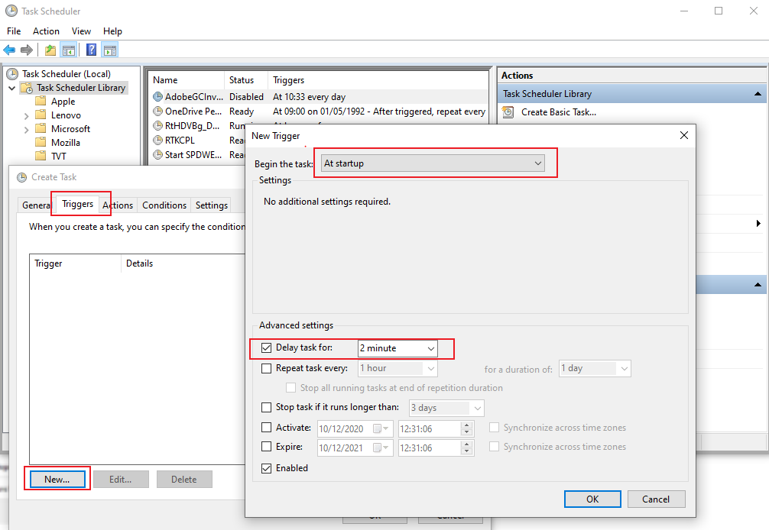Click the Activate date calendar icon
This screenshot has height=530, width=769.
378,428
